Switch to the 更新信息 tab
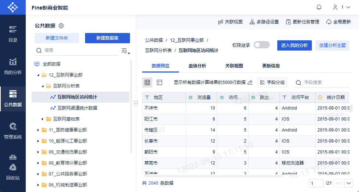 pyautogui.click(x=271, y=66)
